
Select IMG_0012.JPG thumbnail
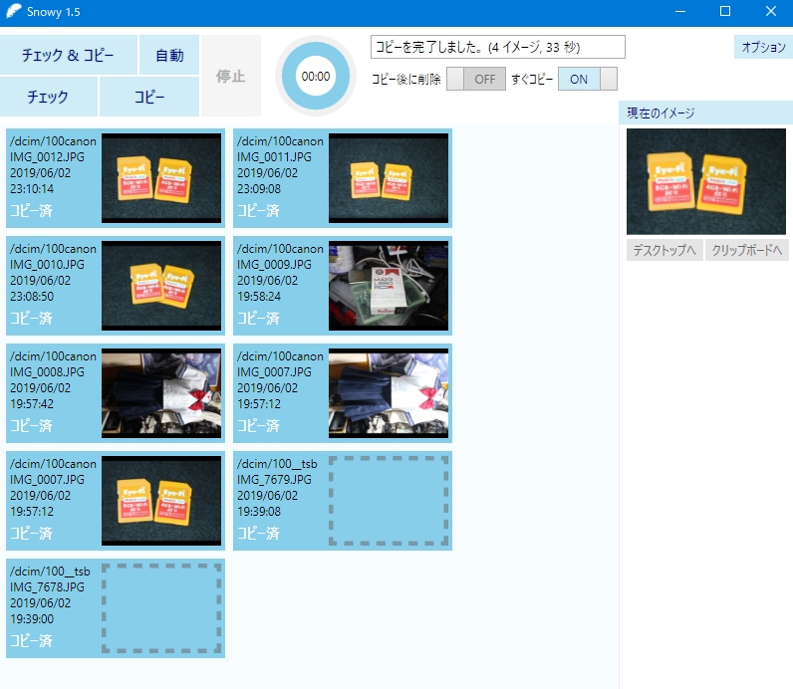click(x=161, y=177)
